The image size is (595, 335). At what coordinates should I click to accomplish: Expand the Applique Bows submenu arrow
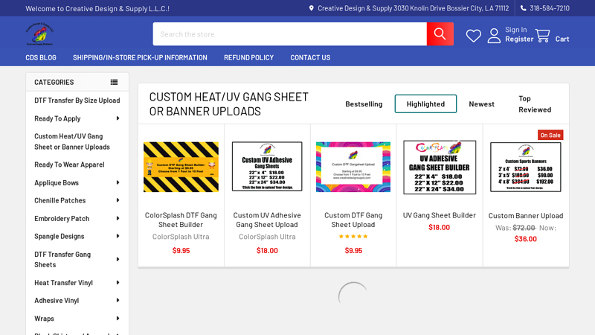pos(118,182)
